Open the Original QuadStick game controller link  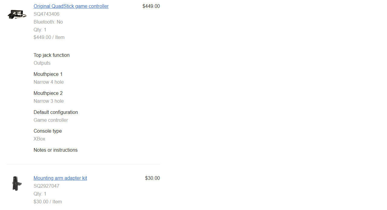click(71, 6)
